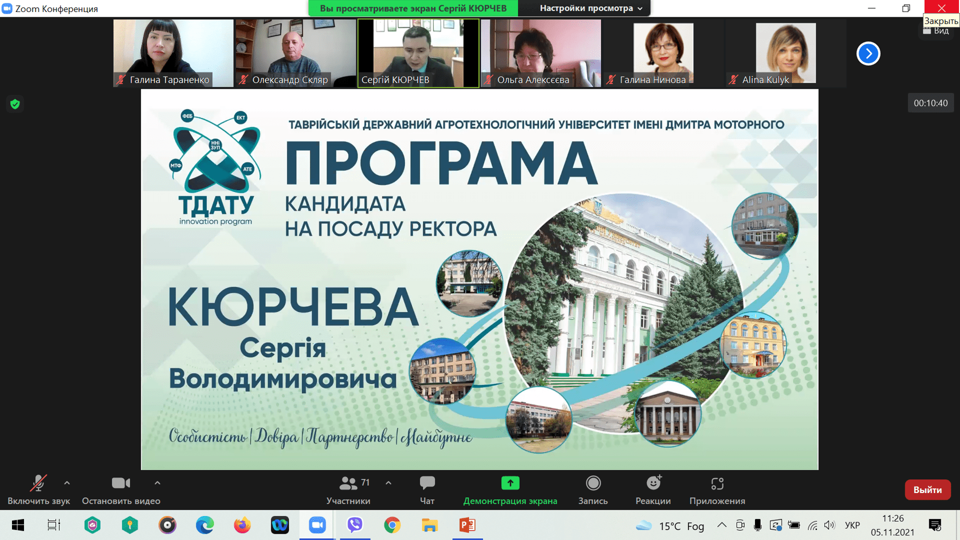The width and height of the screenshot is (960, 540).
Task: Start Демонстрация экрана screen sharing
Action: 510,490
